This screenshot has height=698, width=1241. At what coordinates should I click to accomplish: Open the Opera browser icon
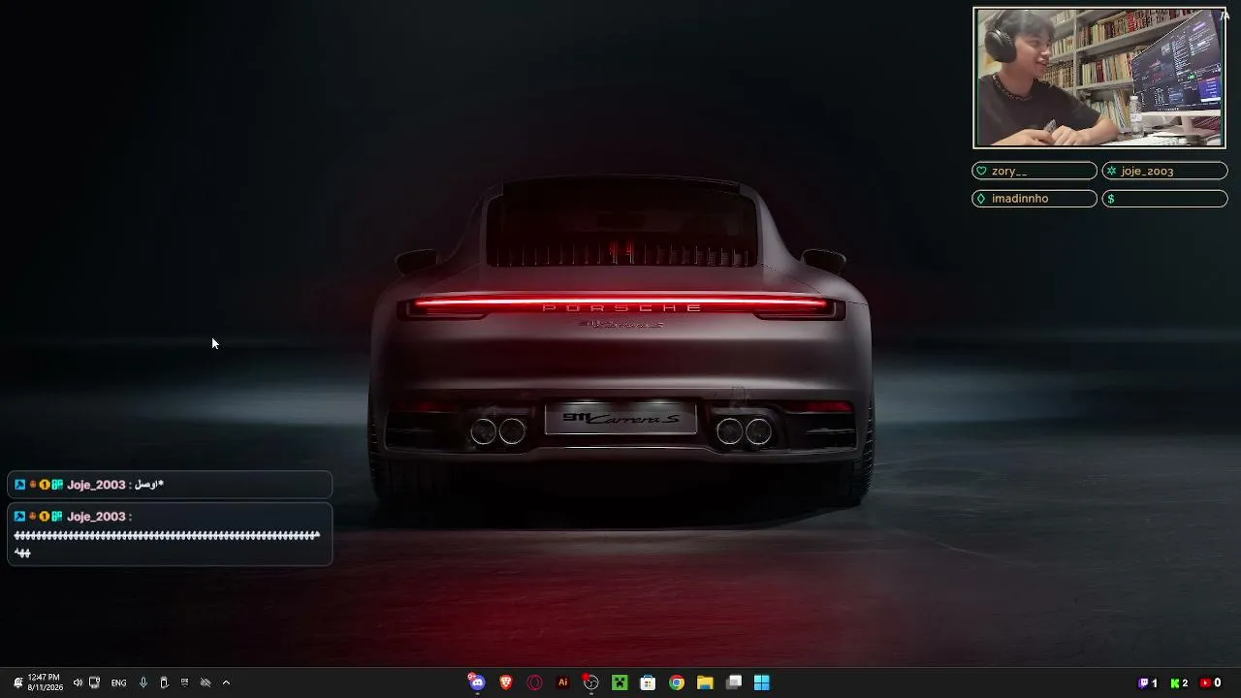[x=534, y=682]
